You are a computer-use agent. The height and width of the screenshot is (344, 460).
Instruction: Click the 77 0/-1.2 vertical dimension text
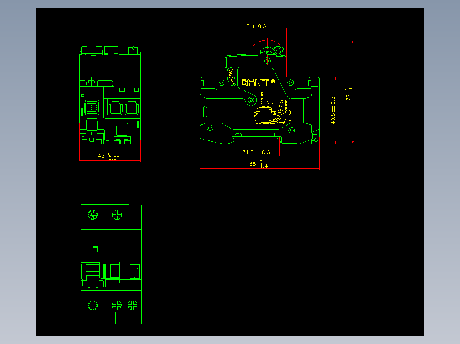click(349, 92)
